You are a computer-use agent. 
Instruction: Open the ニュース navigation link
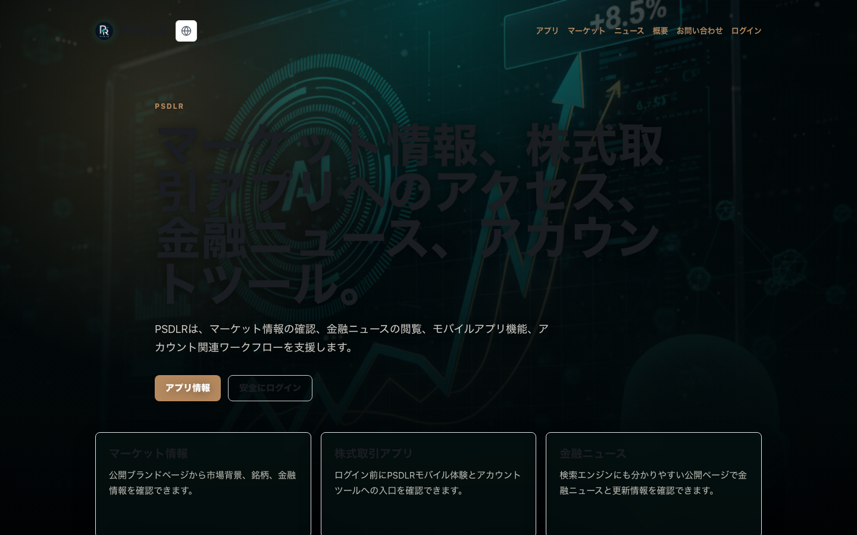(x=629, y=31)
